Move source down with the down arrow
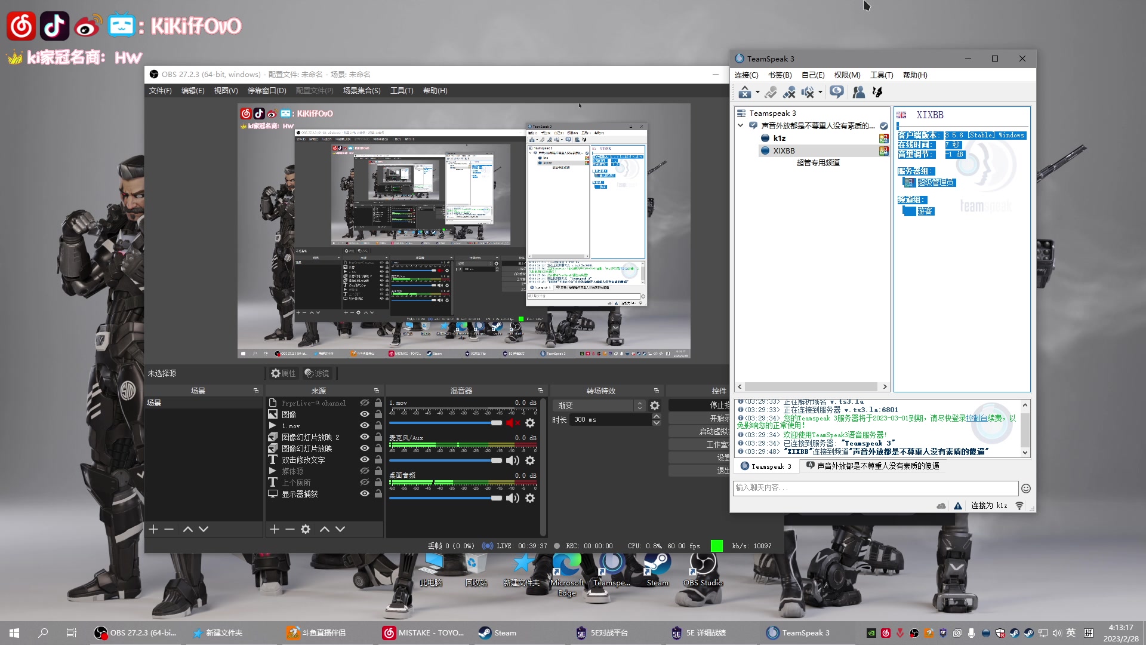The width and height of the screenshot is (1146, 645). tap(340, 529)
